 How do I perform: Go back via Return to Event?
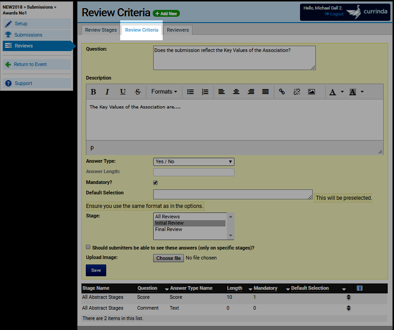(x=37, y=64)
